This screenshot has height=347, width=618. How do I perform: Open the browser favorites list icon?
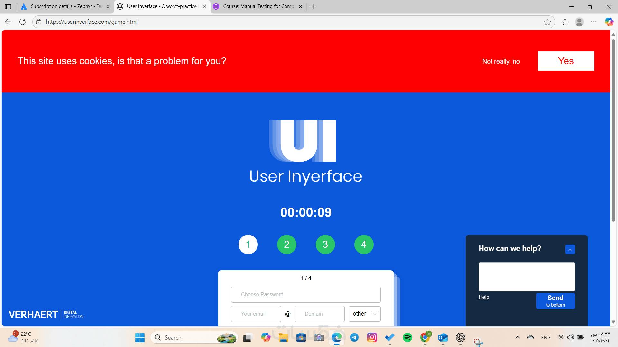coord(565,22)
